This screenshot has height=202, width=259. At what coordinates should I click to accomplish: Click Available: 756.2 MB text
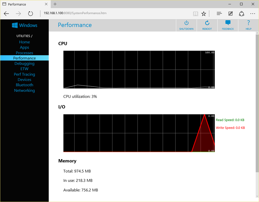(x=81, y=190)
